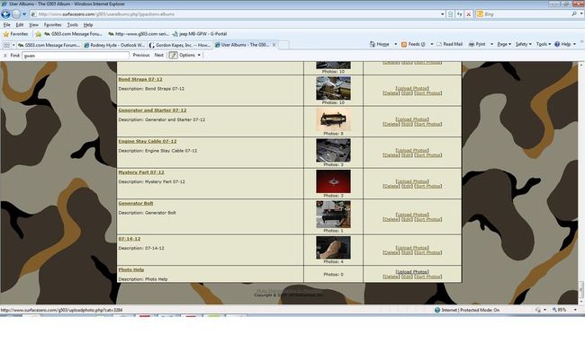Close the Find bar with X
Screen dimensions: 585x343
click(x=4, y=56)
